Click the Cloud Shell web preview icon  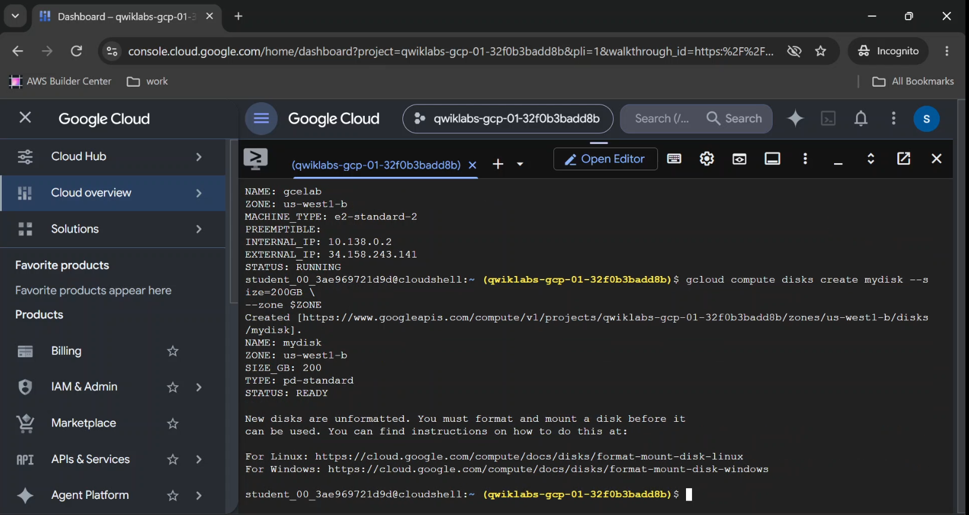tap(740, 158)
